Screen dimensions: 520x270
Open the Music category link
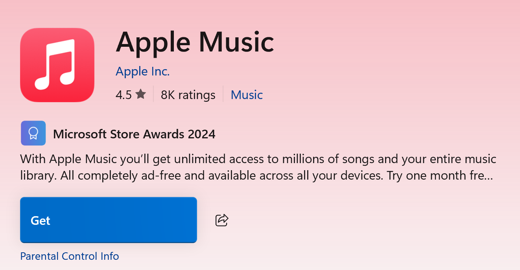247,95
